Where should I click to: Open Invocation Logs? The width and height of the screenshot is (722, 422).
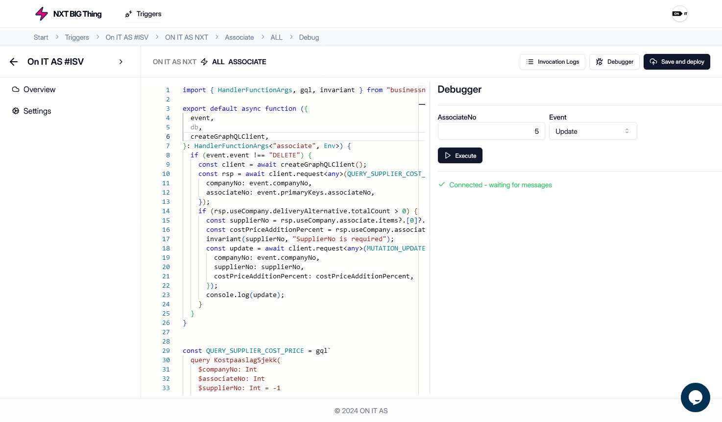[x=552, y=62]
